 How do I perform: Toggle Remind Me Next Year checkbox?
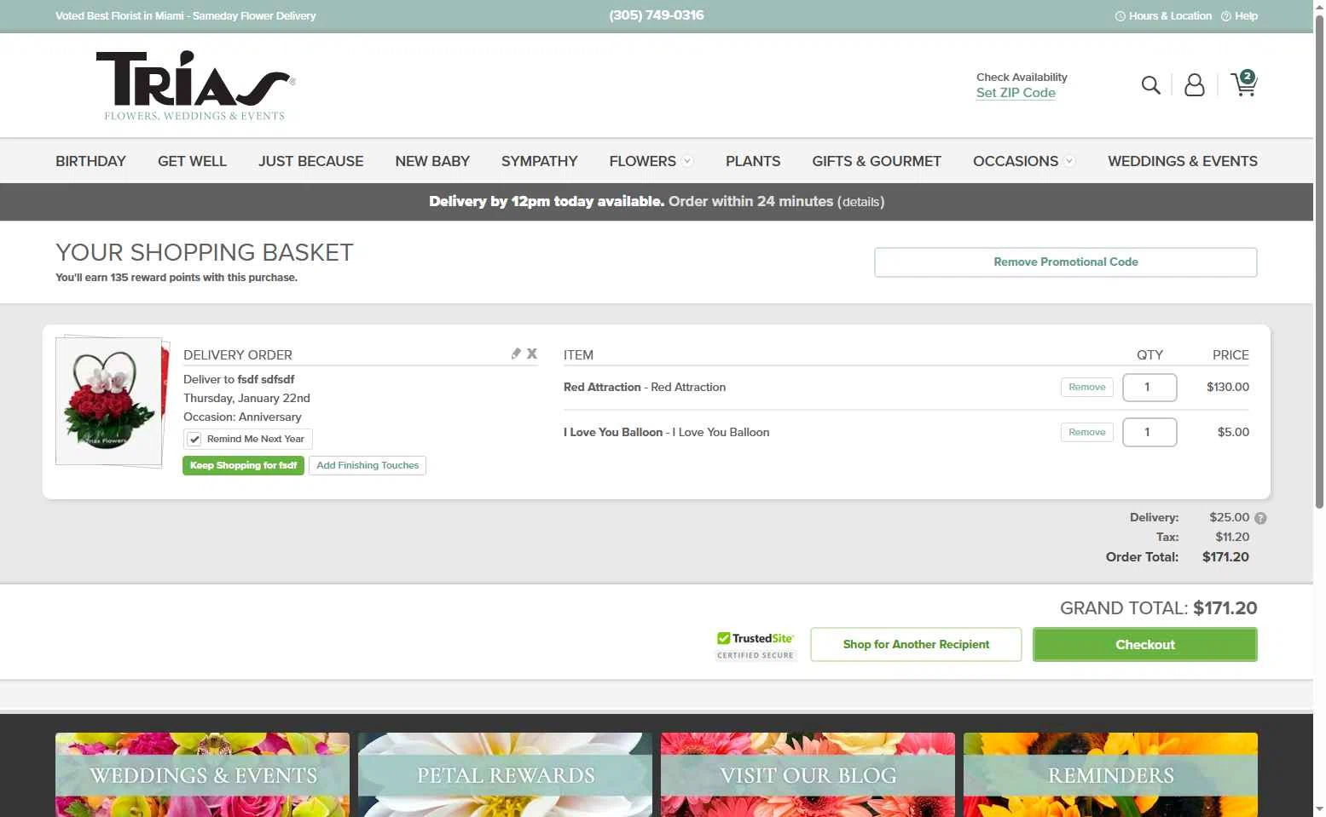(x=194, y=440)
